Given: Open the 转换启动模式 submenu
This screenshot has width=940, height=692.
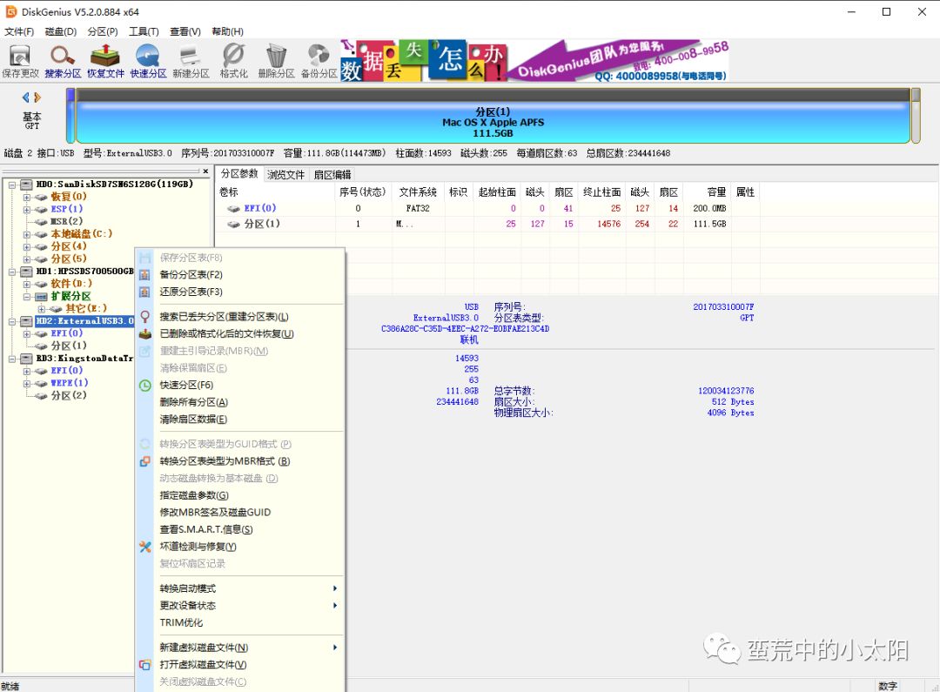Looking at the screenshot, I should click(240, 588).
